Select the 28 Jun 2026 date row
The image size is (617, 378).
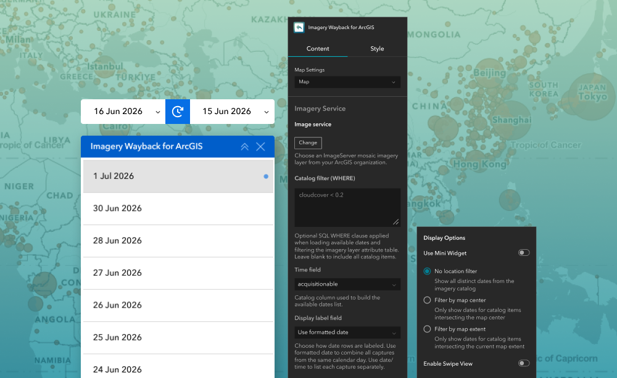coord(178,240)
